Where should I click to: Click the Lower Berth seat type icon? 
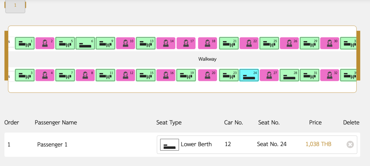coord(170,144)
